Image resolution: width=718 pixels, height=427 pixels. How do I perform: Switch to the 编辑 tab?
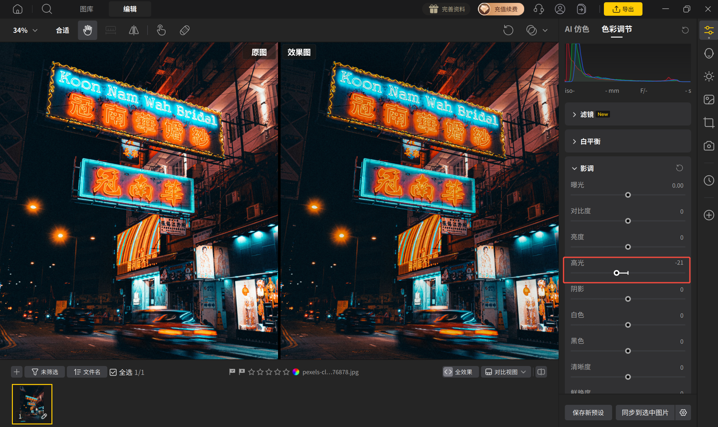click(x=130, y=9)
